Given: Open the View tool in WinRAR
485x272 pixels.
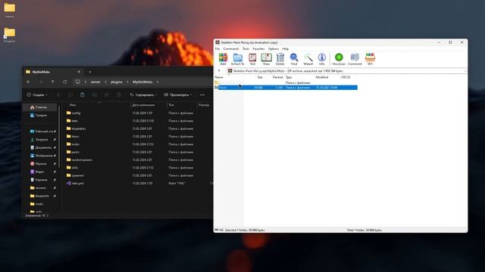Looking at the screenshot, I should coord(266,59).
